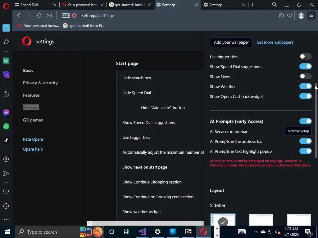Open Task View on the taskbar
The height and width of the screenshot is (238, 318).
pos(127,232)
